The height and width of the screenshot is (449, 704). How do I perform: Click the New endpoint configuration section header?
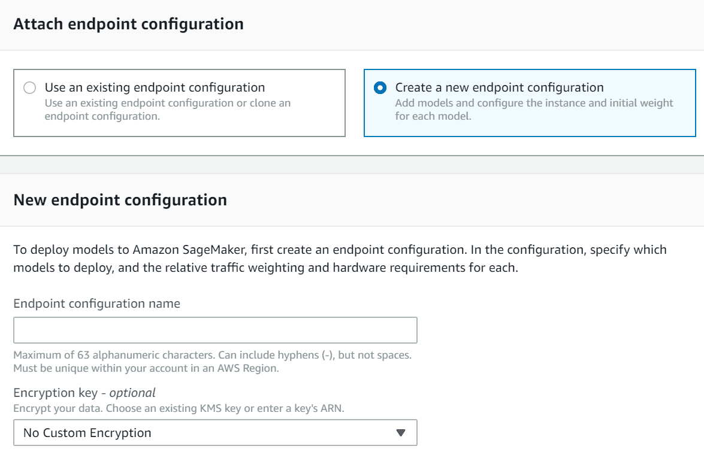point(120,199)
